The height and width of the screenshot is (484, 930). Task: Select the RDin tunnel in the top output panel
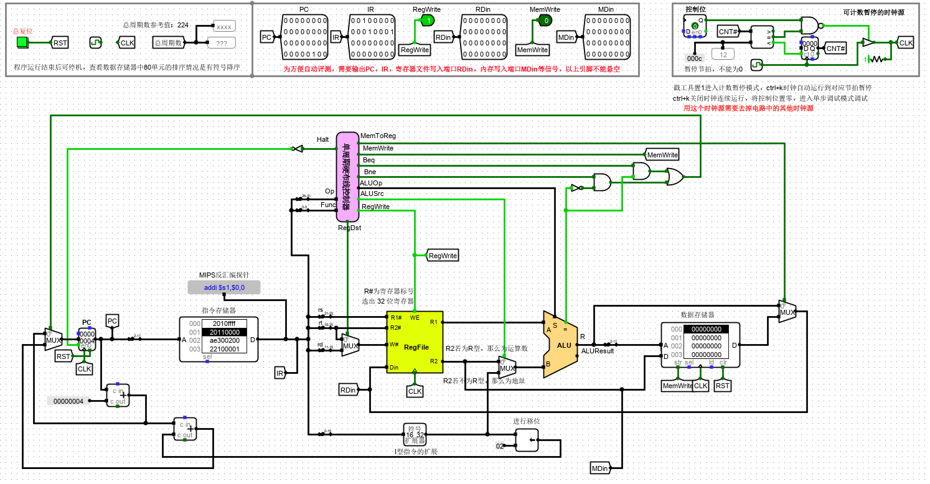pos(443,37)
